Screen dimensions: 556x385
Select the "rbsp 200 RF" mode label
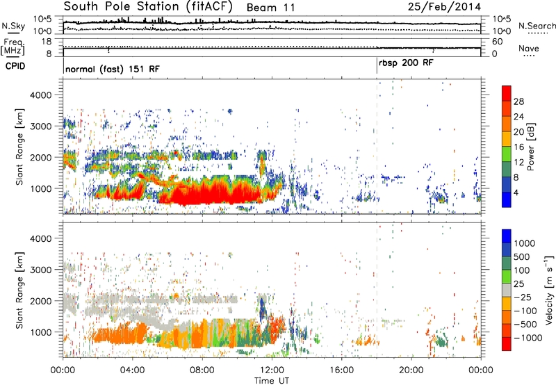coord(406,63)
